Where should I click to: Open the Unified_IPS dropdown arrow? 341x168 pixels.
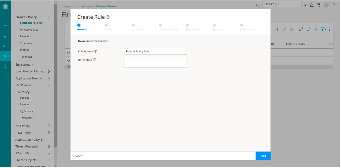[305, 5]
